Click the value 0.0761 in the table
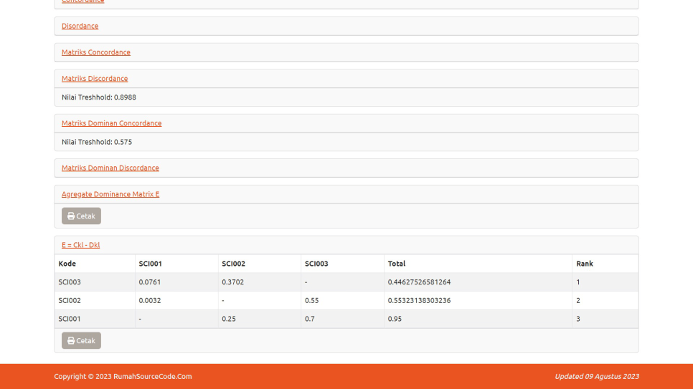 pyautogui.click(x=150, y=282)
